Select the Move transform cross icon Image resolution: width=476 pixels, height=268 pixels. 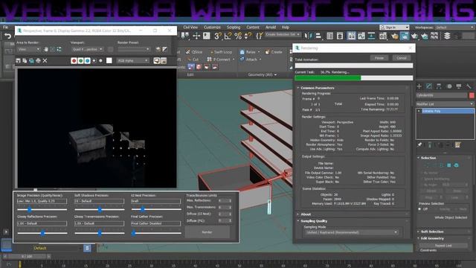pyautogui.click(x=196, y=36)
